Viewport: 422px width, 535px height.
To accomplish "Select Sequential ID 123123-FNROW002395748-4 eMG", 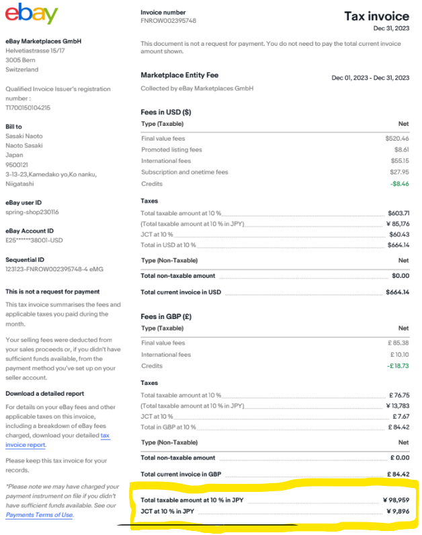I will 54,269.
